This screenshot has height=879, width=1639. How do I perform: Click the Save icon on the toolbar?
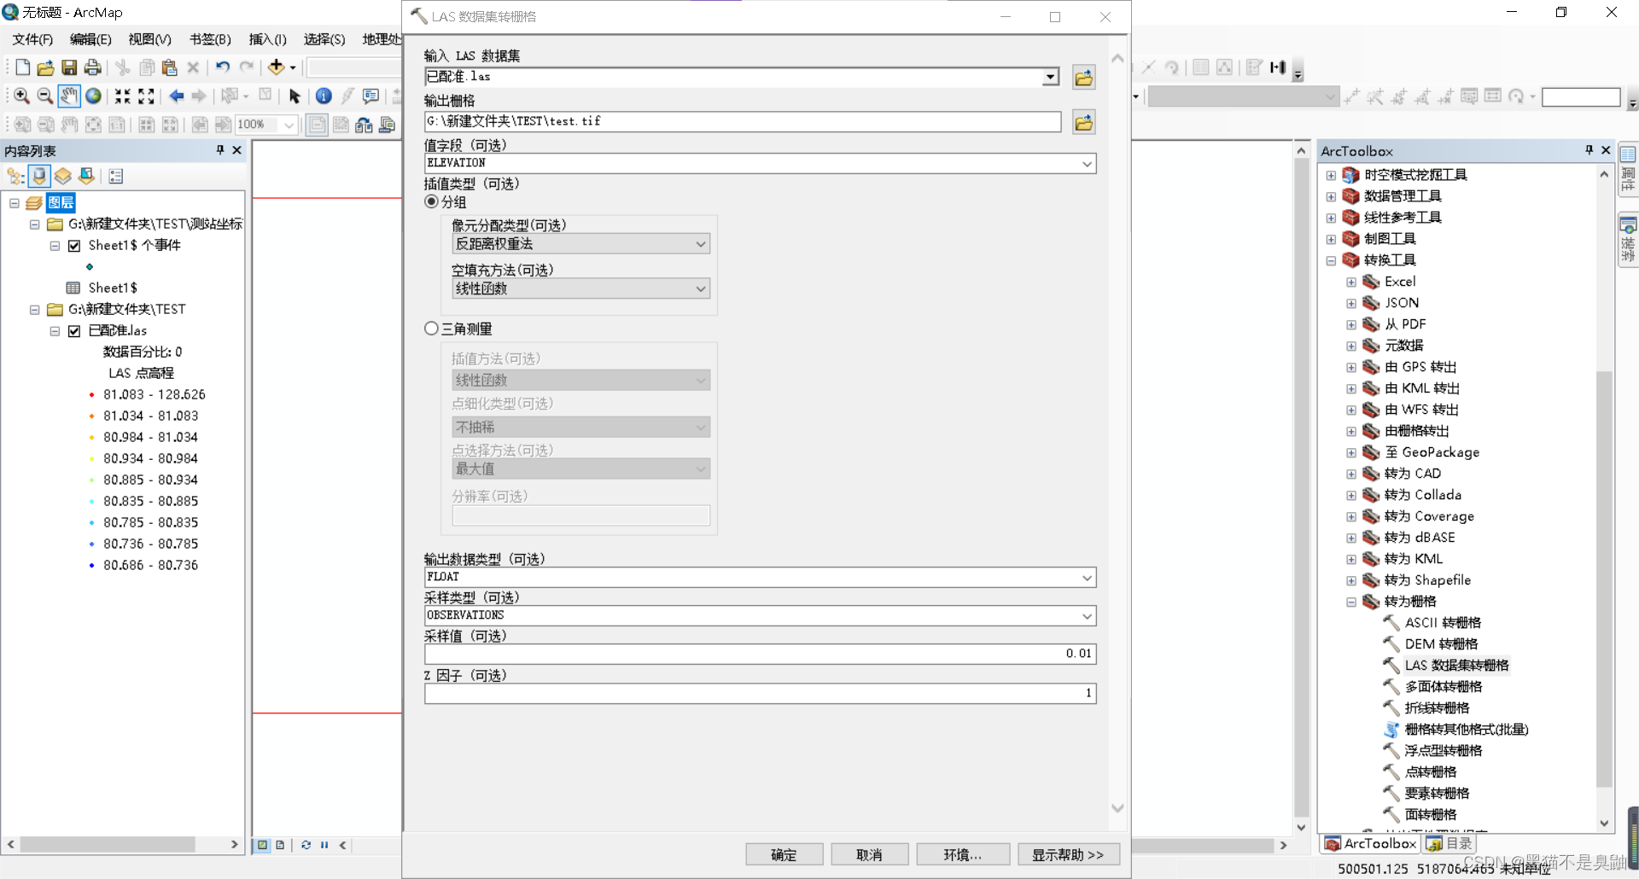coord(69,67)
